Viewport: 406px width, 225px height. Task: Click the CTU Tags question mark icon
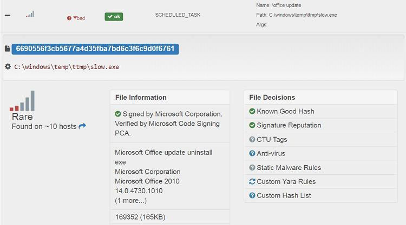click(x=252, y=139)
